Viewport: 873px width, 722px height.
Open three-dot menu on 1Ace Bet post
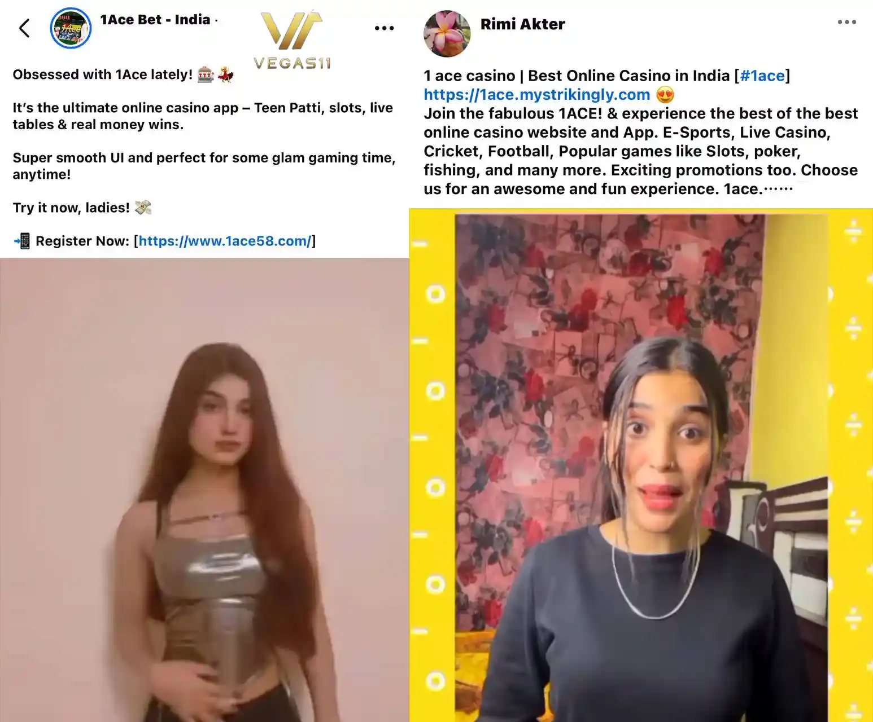384,28
